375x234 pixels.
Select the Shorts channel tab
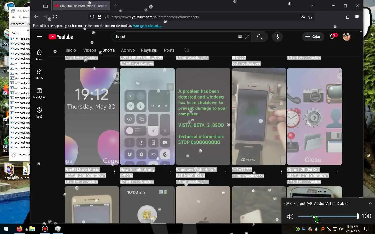click(109, 50)
